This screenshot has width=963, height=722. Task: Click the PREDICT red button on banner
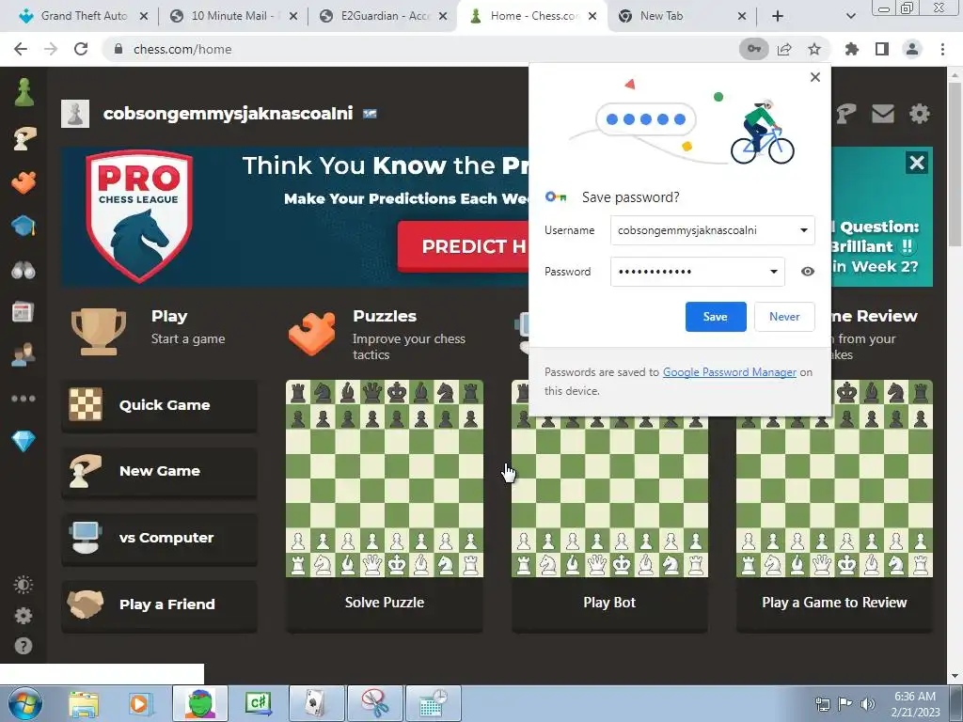pyautogui.click(x=464, y=246)
